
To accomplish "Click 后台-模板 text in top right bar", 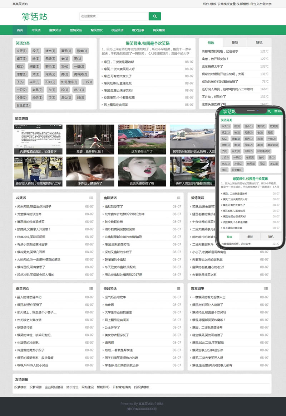I will (209, 4).
